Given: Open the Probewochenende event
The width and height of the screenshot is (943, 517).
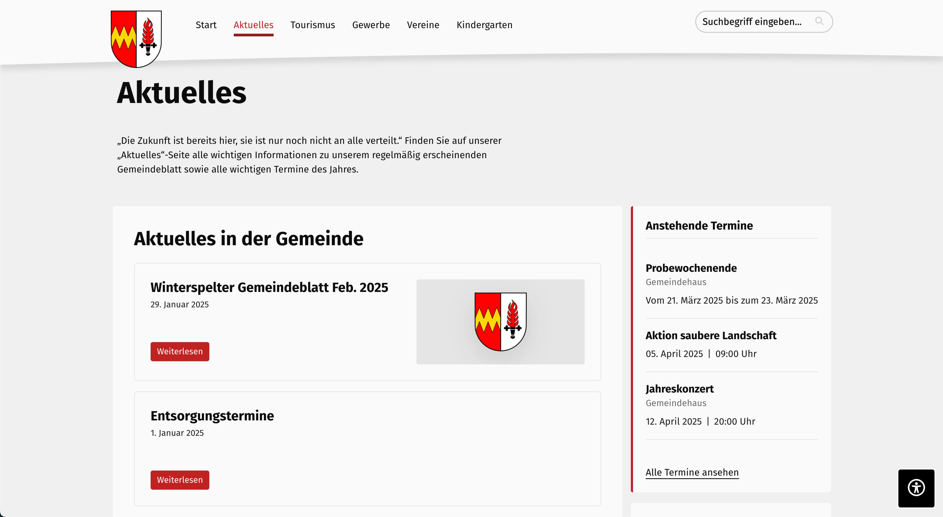Looking at the screenshot, I should click(x=691, y=268).
